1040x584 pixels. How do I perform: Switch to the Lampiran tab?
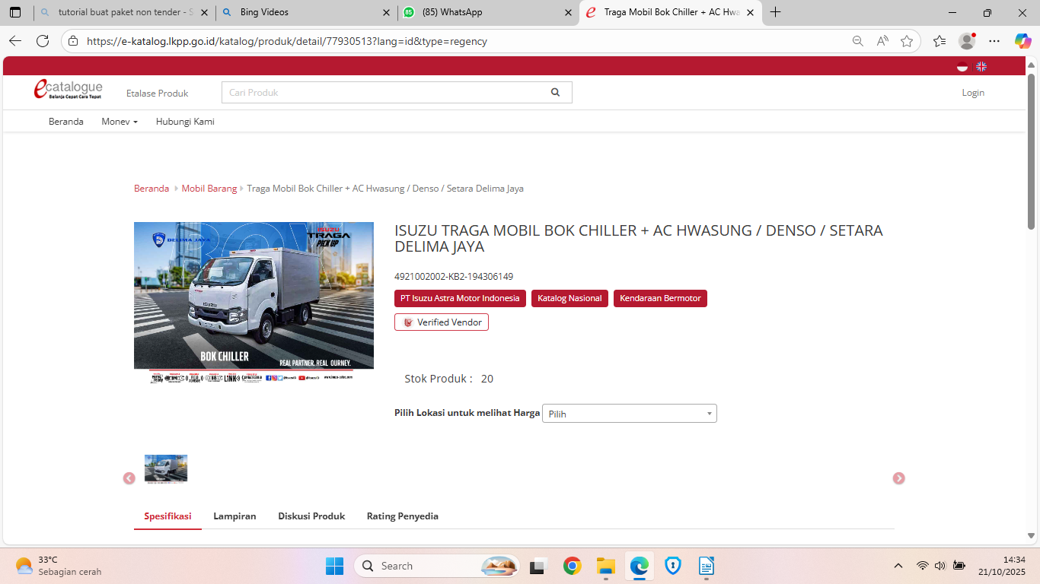[234, 516]
